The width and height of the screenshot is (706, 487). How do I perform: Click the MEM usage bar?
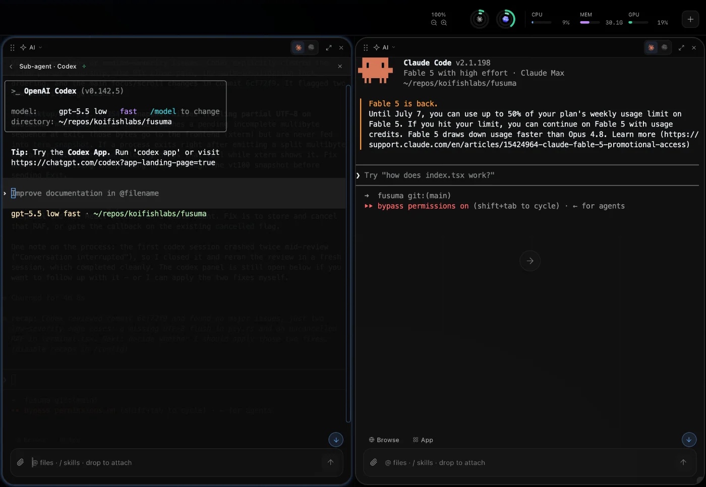(x=590, y=22)
